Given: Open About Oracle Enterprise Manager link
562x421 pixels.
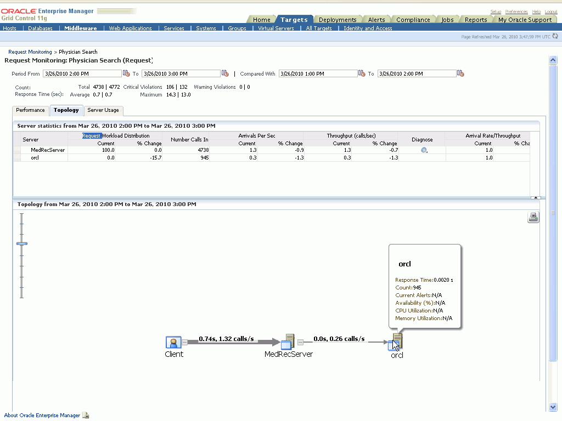Looking at the screenshot, I should pyautogui.click(x=42, y=416).
